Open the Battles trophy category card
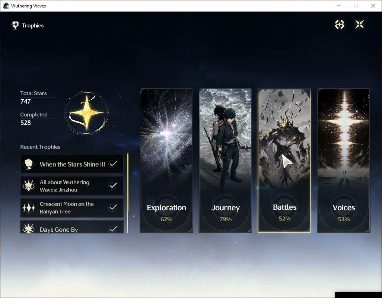The image size is (382, 298). coord(284,161)
